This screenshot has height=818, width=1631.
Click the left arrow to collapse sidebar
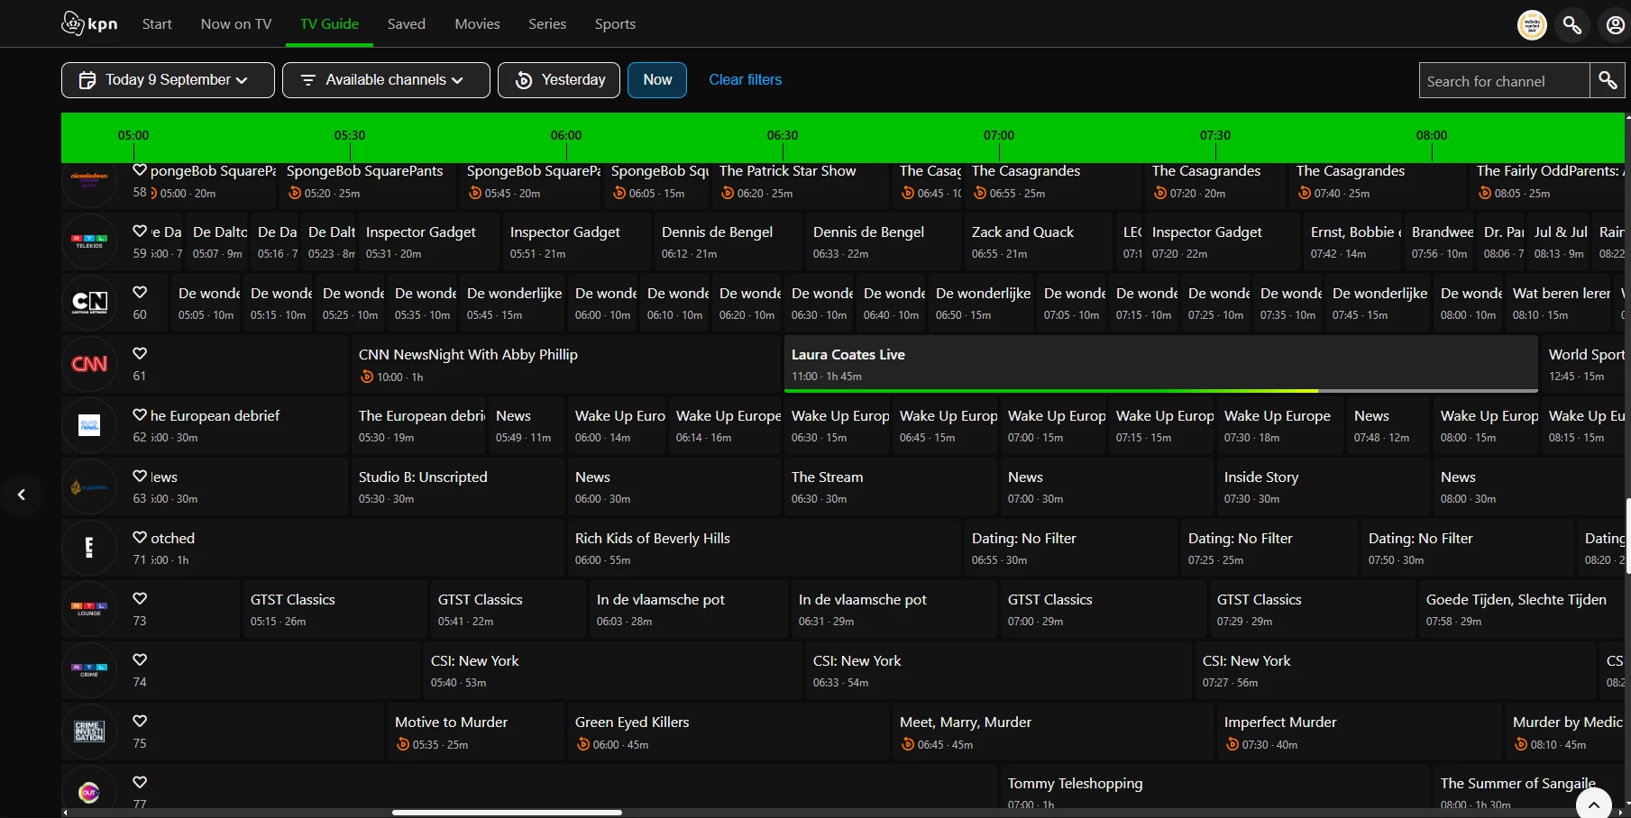tap(22, 494)
